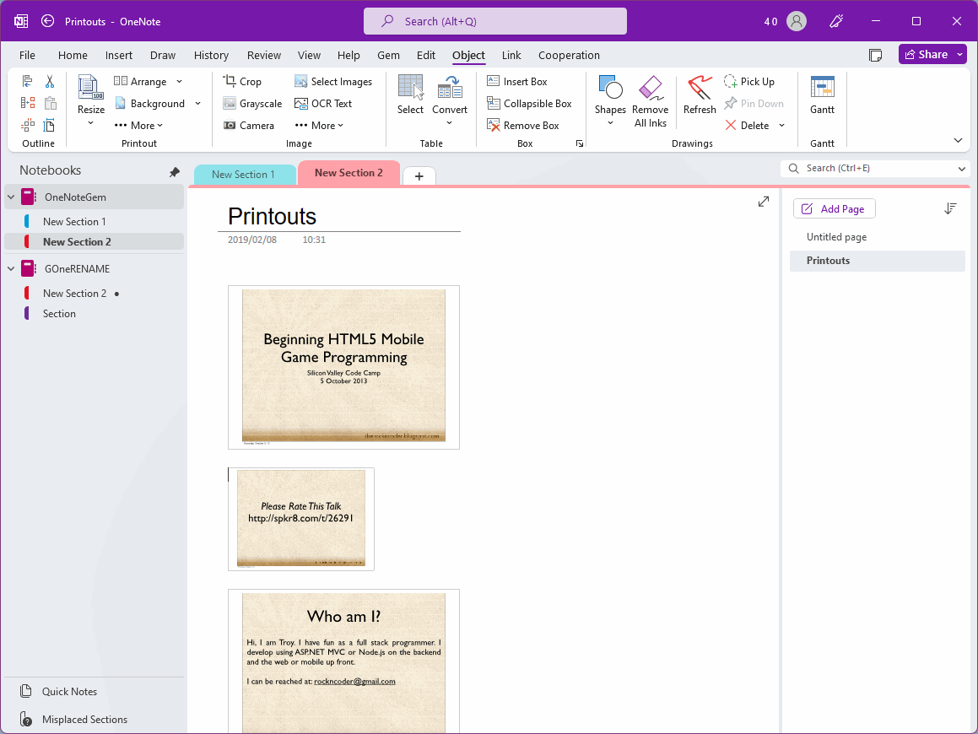Switch to the Draw ribbon tab

coord(163,55)
